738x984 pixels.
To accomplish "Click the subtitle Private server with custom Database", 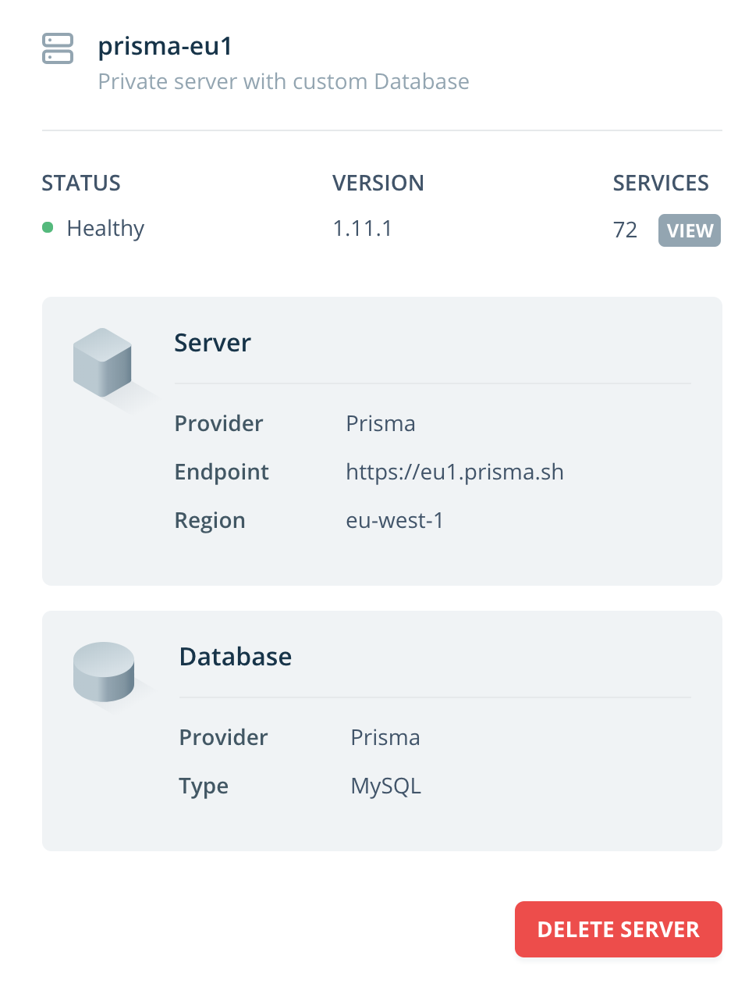I will tap(283, 81).
